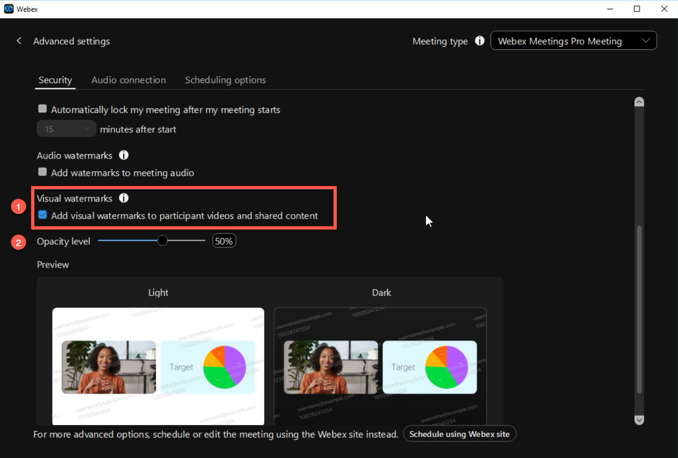678x458 pixels.
Task: Click the Visual watermarks info icon
Action: click(124, 198)
